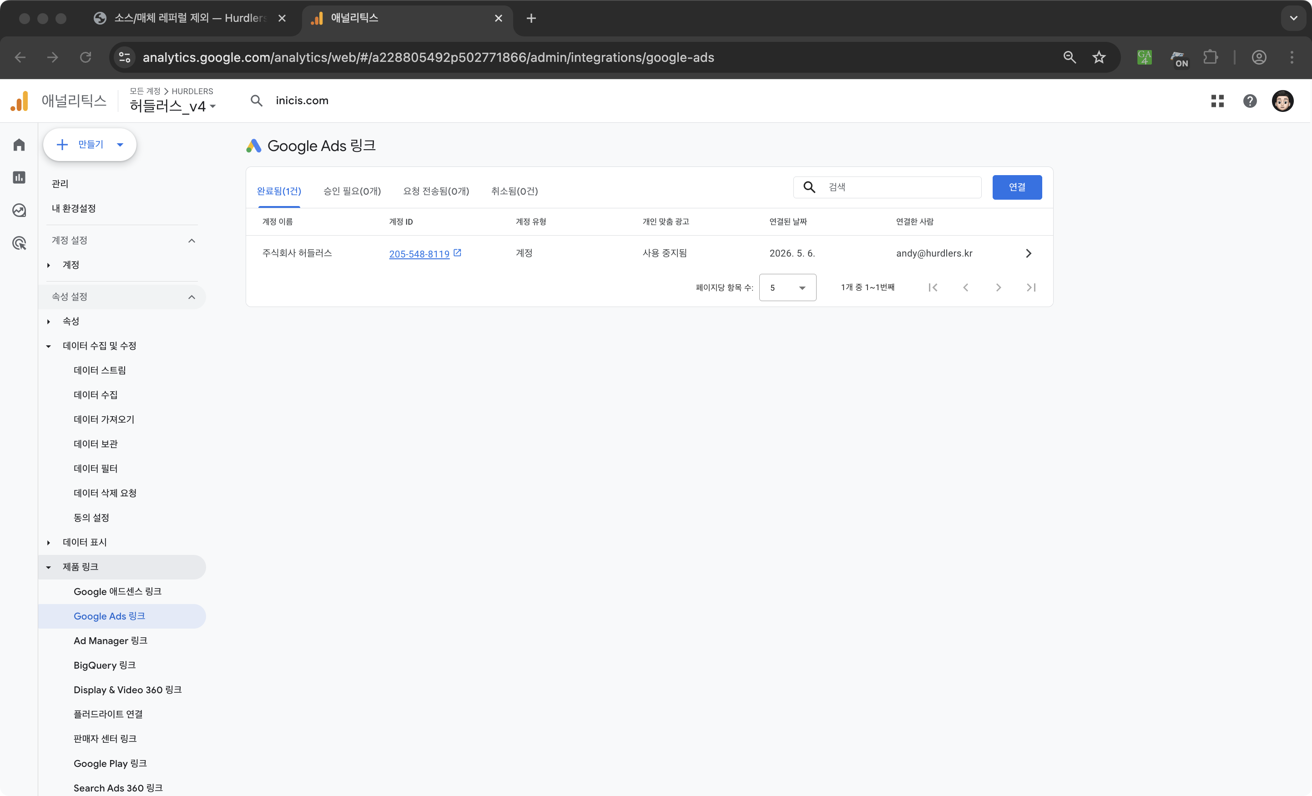
Task: Open row details arrow for 주식회사 허들러스
Action: click(1028, 253)
